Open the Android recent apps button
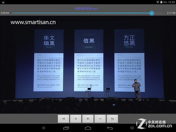Screen dimensions: 176x132 pyautogui.click(x=66, y=128)
